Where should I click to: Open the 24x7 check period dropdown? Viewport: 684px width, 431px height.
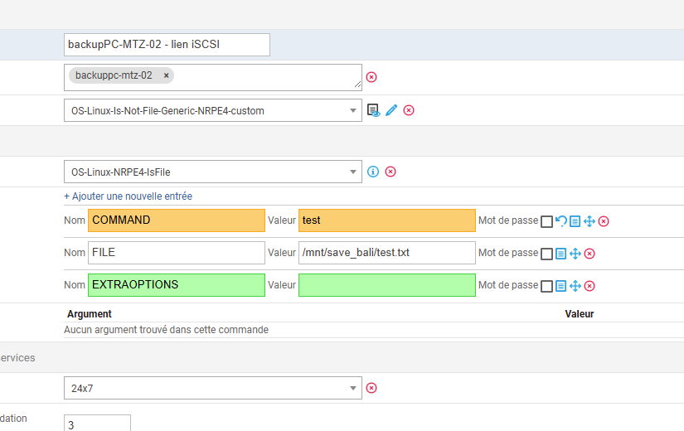(x=213, y=388)
